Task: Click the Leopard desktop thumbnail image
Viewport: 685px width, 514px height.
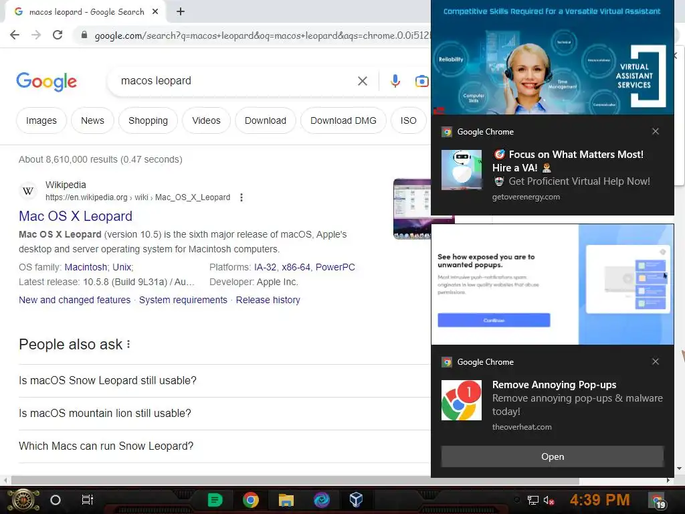Action: pos(412,209)
